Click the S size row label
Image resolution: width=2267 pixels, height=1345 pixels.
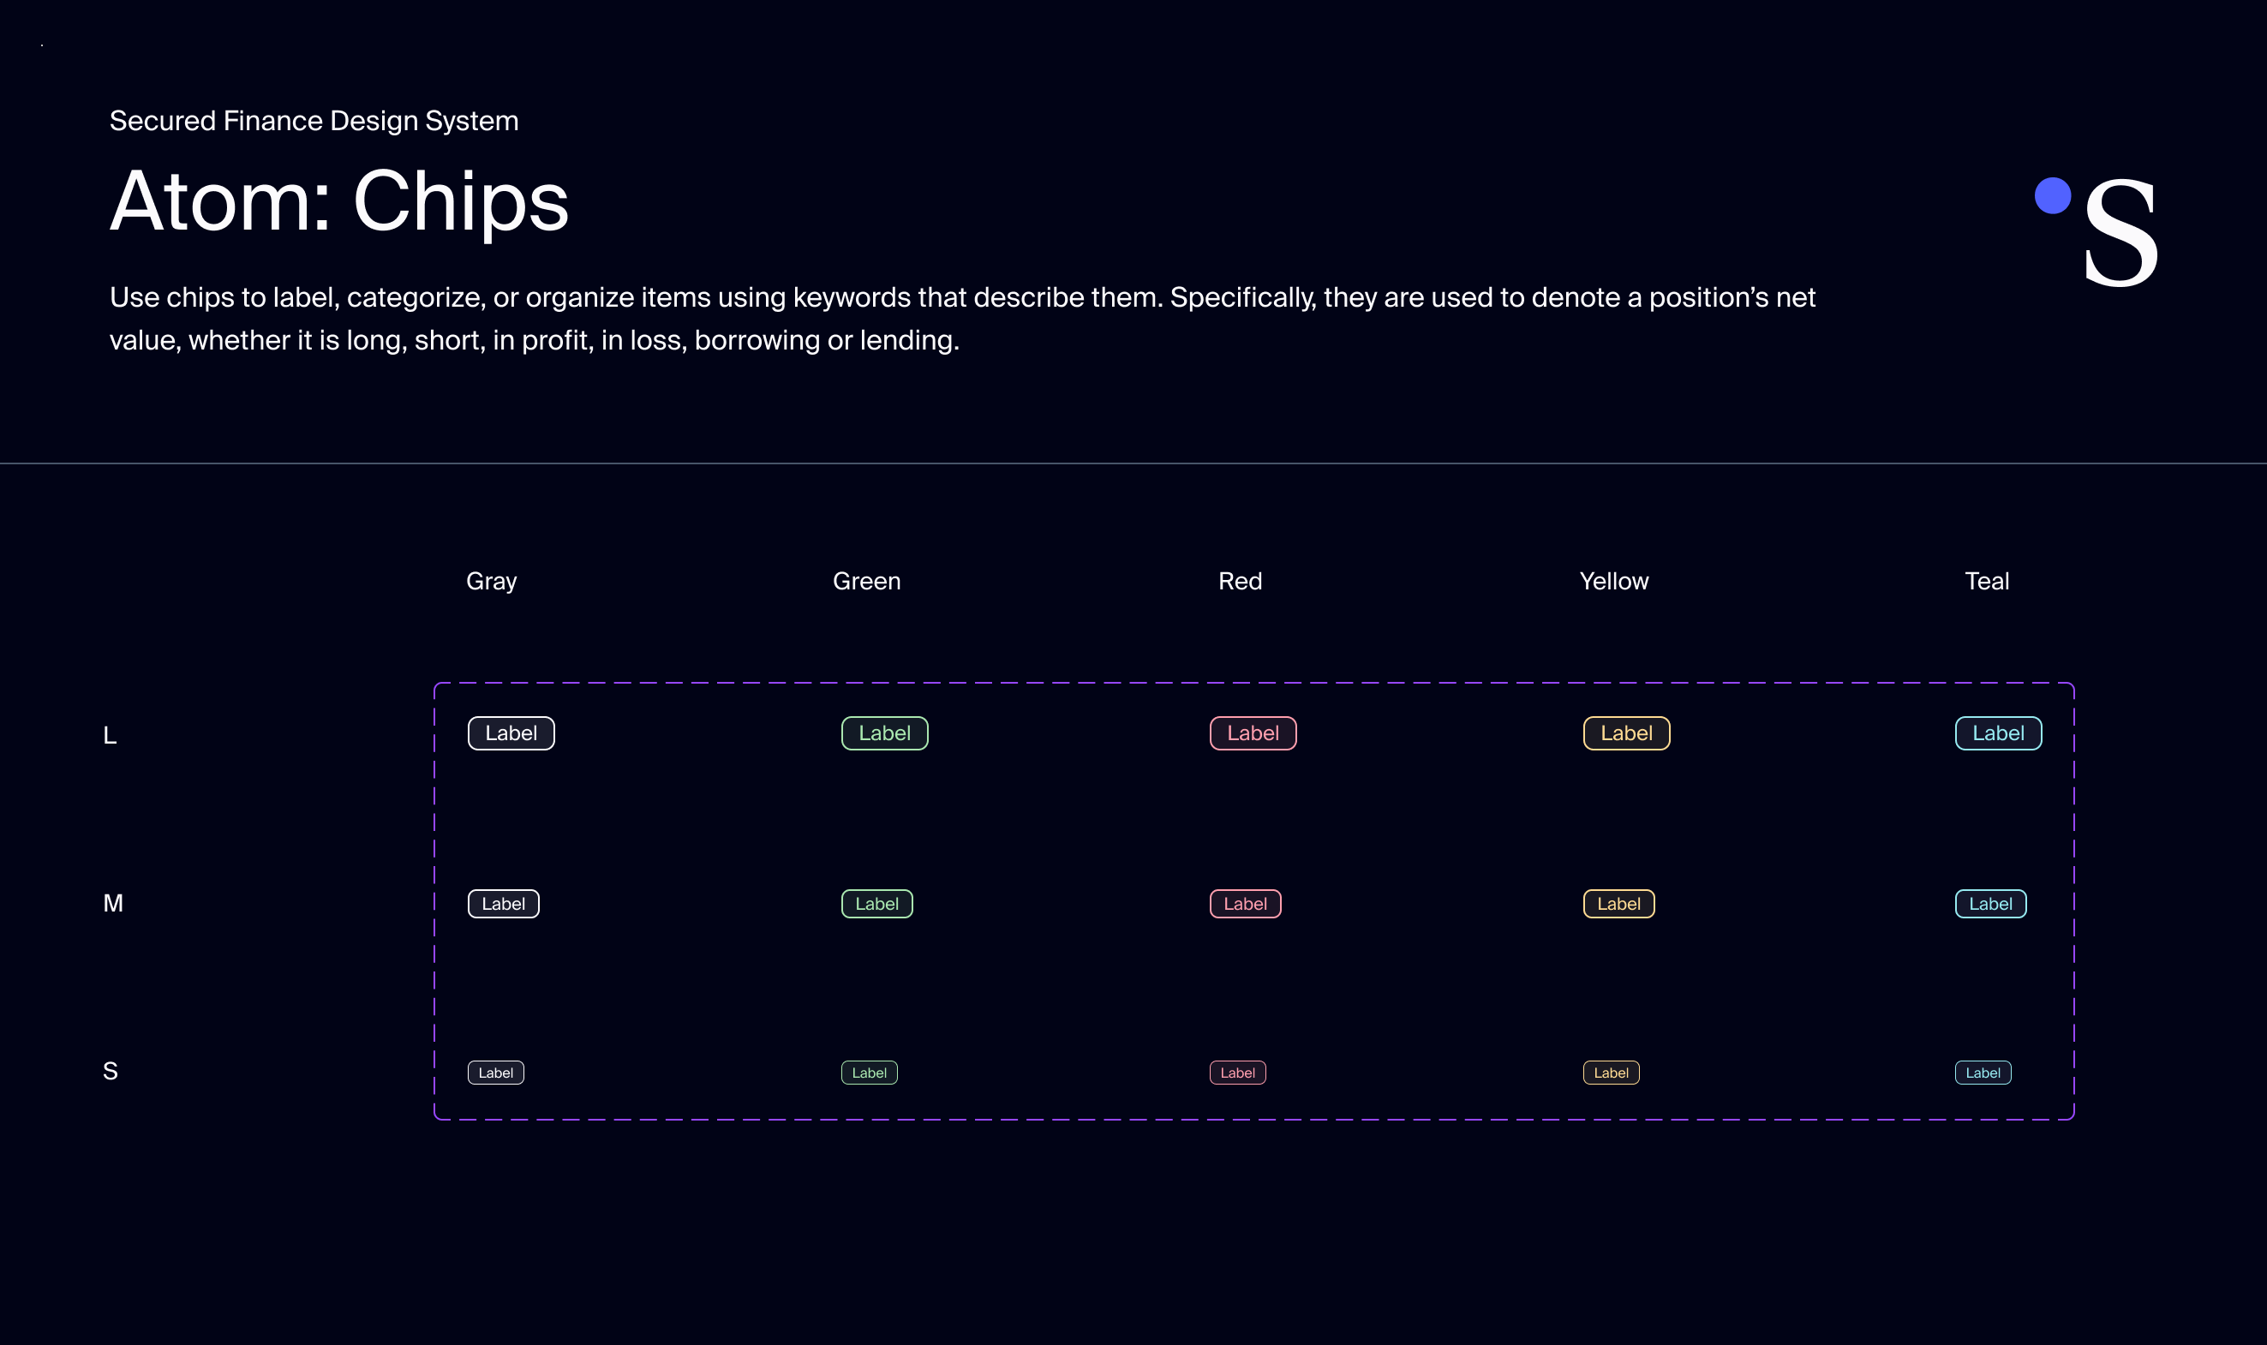pyautogui.click(x=110, y=1070)
